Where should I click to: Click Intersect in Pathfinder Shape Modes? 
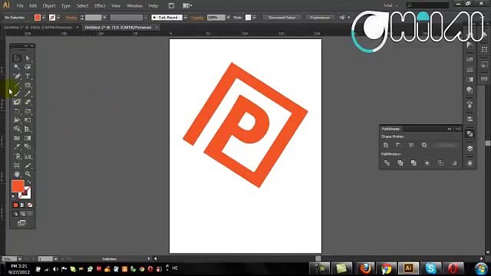tap(411, 145)
